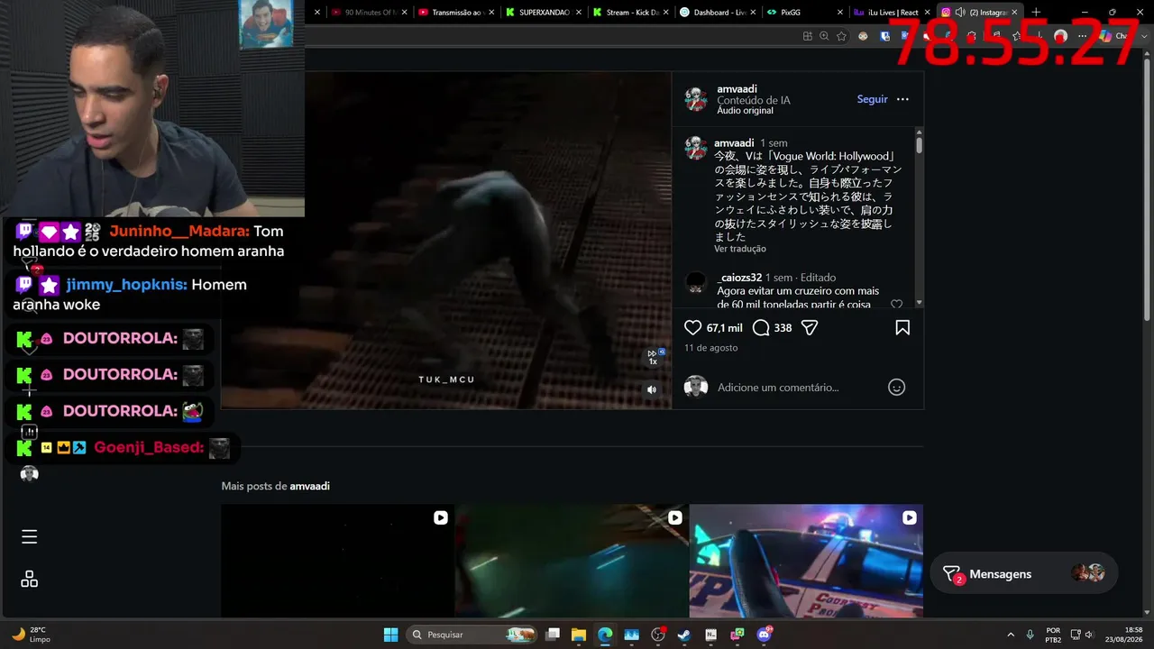The image size is (1154, 649).
Task: Follow amvaadi with the Seguir button
Action: tap(872, 99)
